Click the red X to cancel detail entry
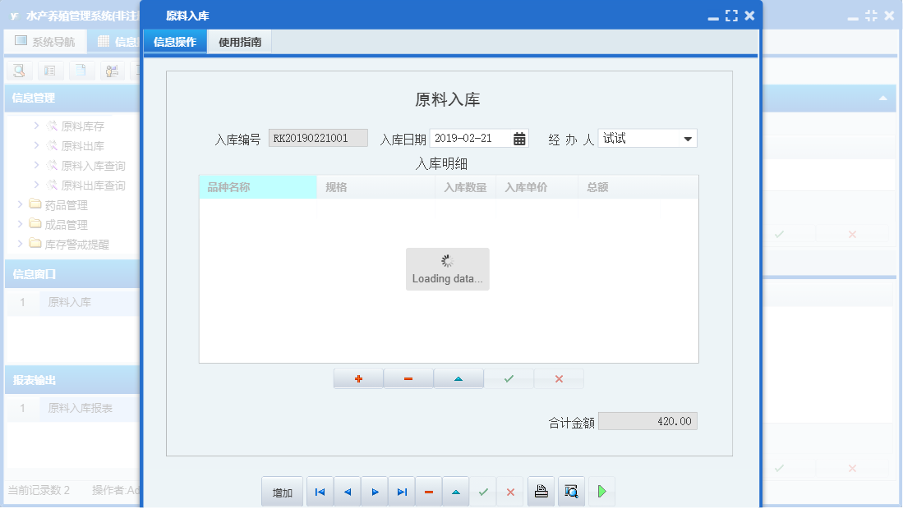Image resolution: width=903 pixels, height=513 pixels. 559,378
